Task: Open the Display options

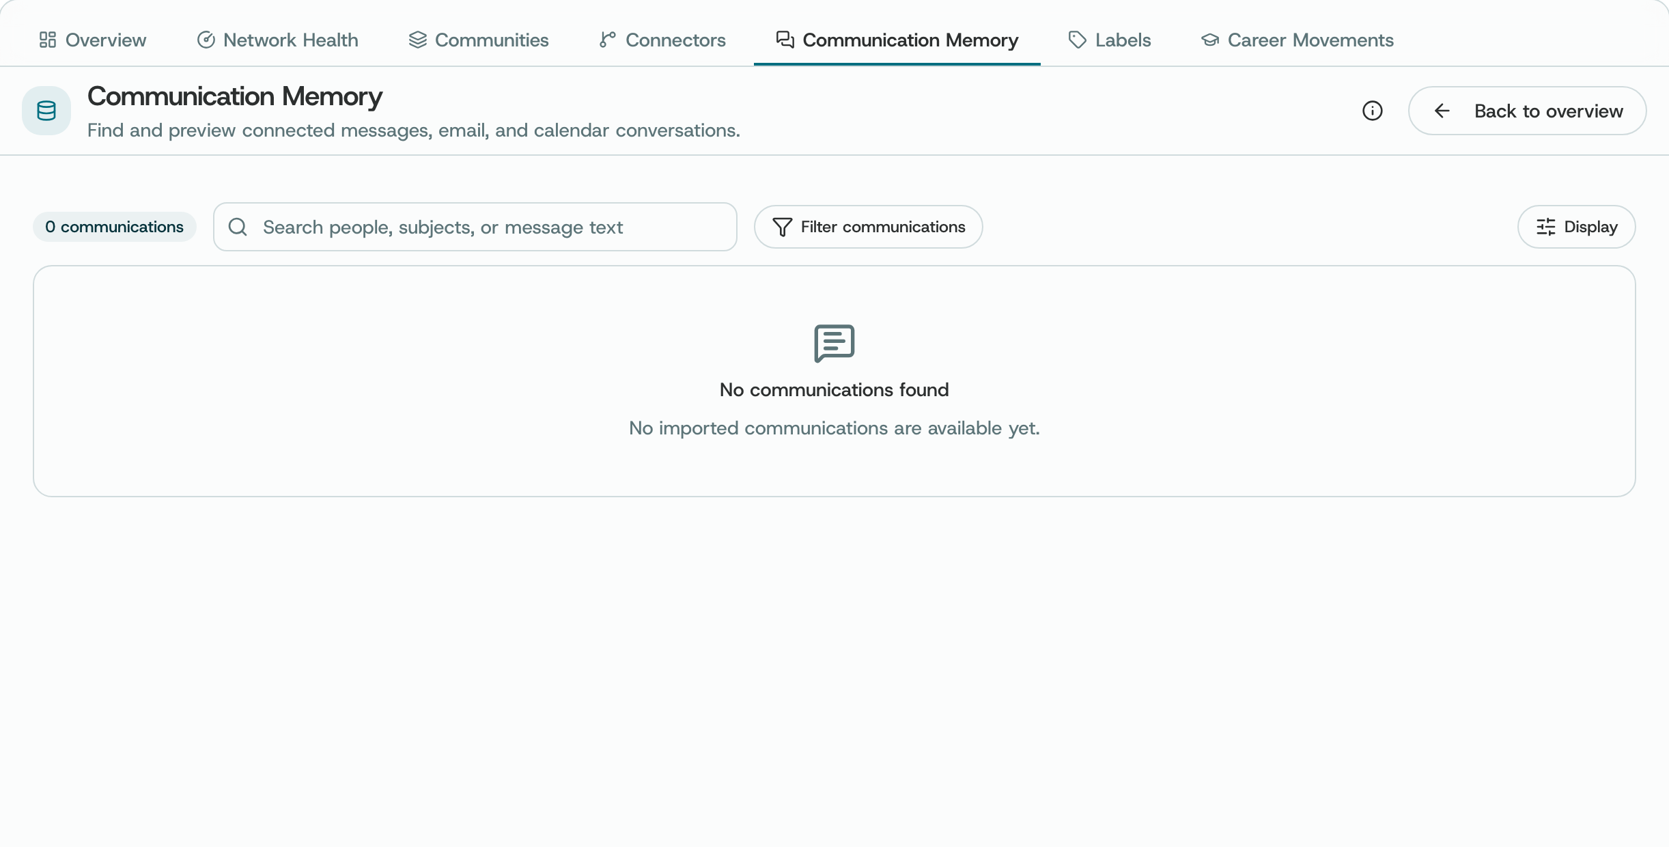Action: click(1576, 227)
